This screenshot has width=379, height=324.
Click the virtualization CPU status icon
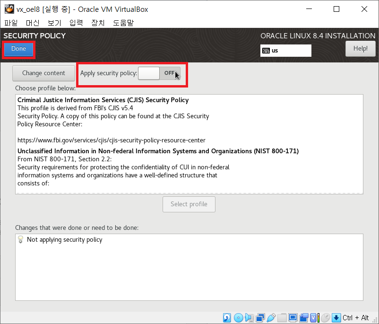coord(314,318)
